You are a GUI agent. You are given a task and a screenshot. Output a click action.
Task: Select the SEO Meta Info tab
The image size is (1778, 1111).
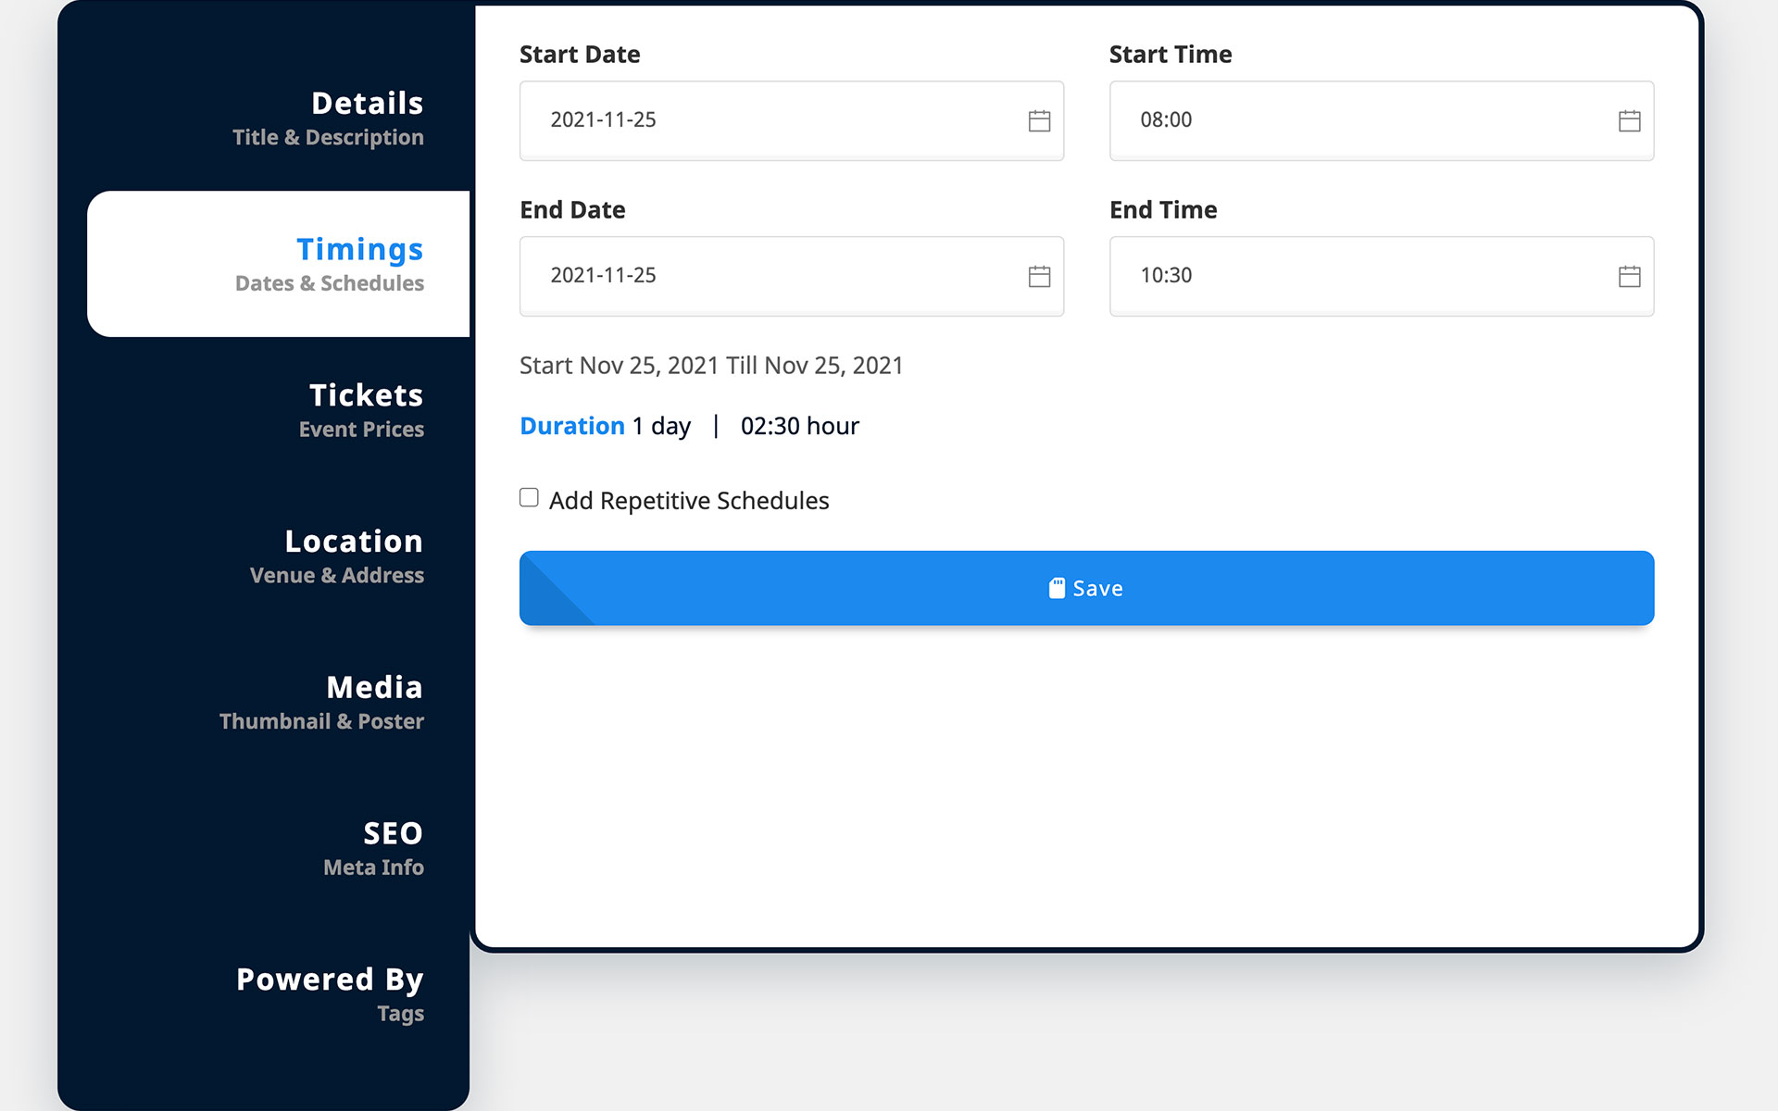(x=374, y=848)
